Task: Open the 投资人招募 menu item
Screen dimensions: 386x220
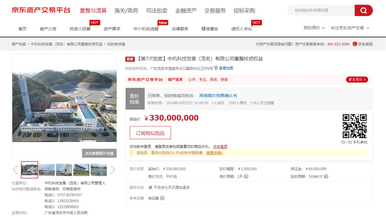Action: coord(80,29)
